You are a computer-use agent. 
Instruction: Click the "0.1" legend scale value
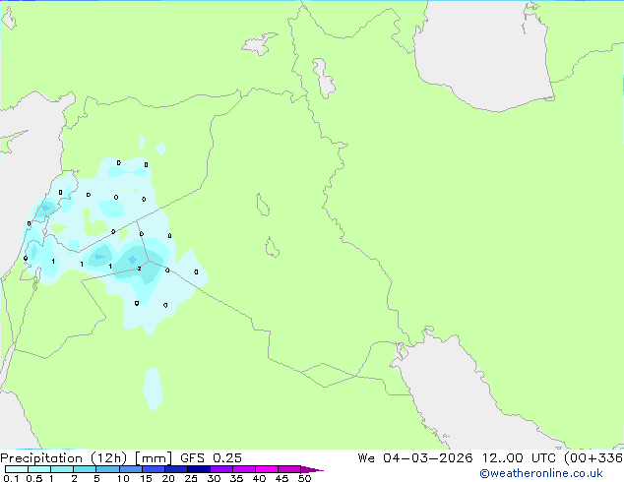[11, 478]
